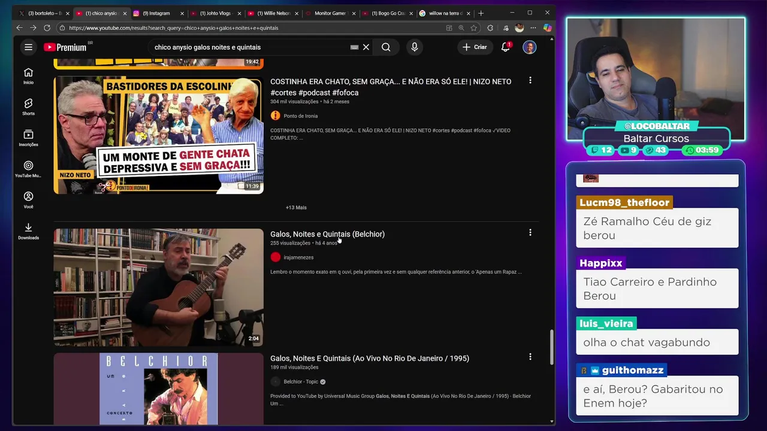The width and height of the screenshot is (767, 431).
Task: Click the irajamenezes channel avatar
Action: click(x=276, y=257)
